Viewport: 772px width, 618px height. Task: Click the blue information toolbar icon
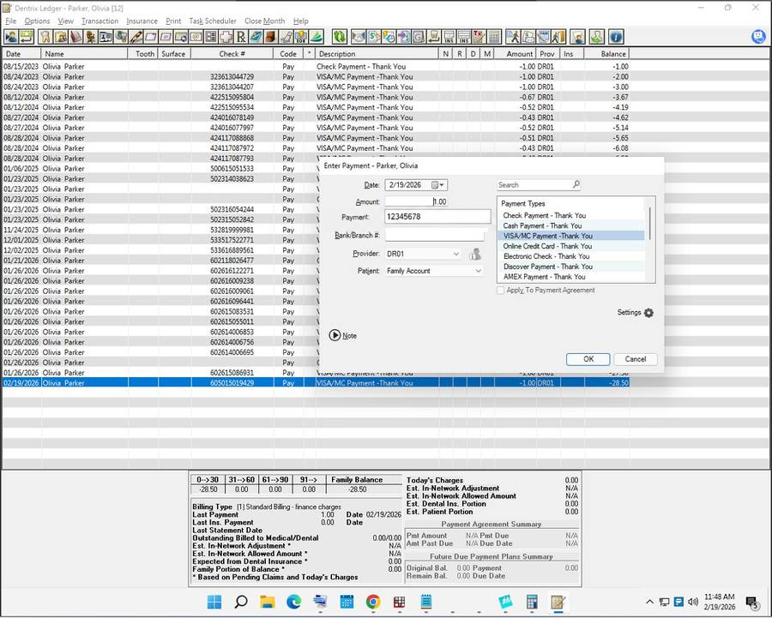click(x=617, y=37)
